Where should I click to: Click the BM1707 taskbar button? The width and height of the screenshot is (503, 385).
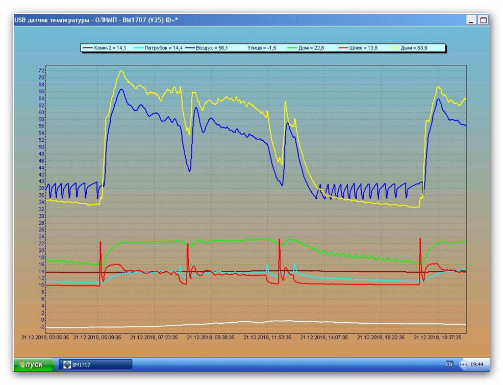tap(95, 365)
